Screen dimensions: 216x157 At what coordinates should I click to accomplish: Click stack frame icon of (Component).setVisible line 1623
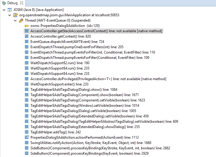pos(27,100)
